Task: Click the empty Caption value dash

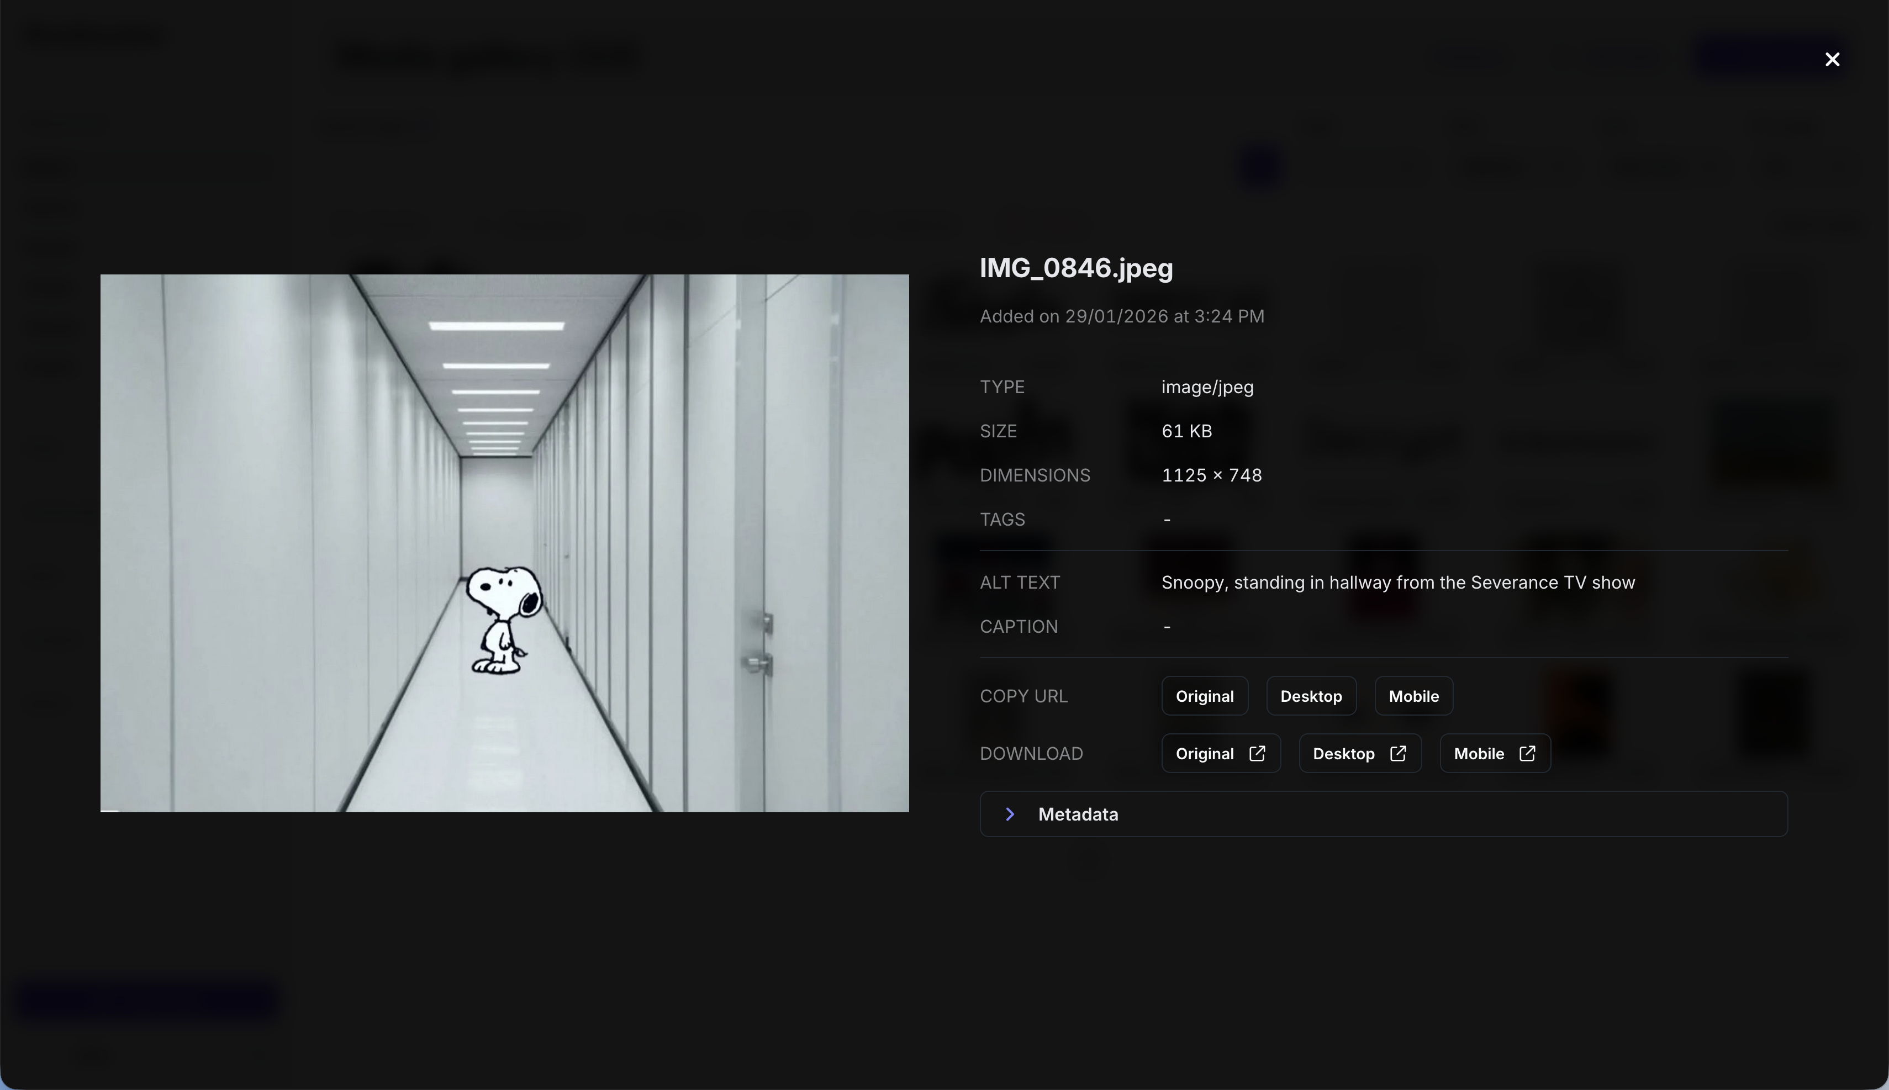Action: tap(1167, 627)
